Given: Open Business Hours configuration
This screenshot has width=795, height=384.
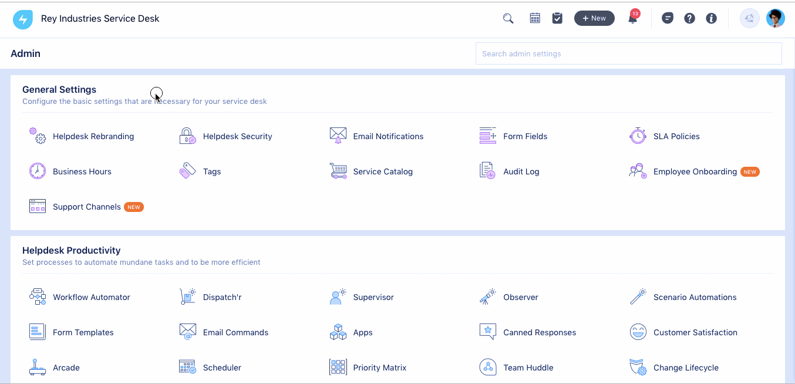Looking at the screenshot, I should (82, 171).
